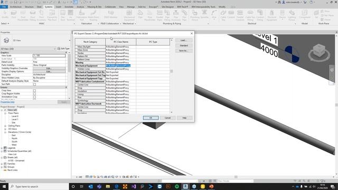Switch to the Collaborate ribbon tab
The width and height of the screenshot is (338, 190).
point(110,7)
